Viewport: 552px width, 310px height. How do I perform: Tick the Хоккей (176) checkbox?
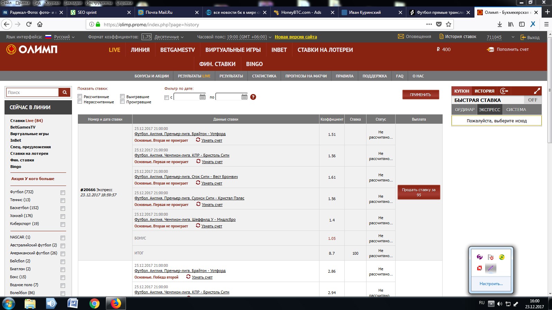pyautogui.click(x=63, y=216)
